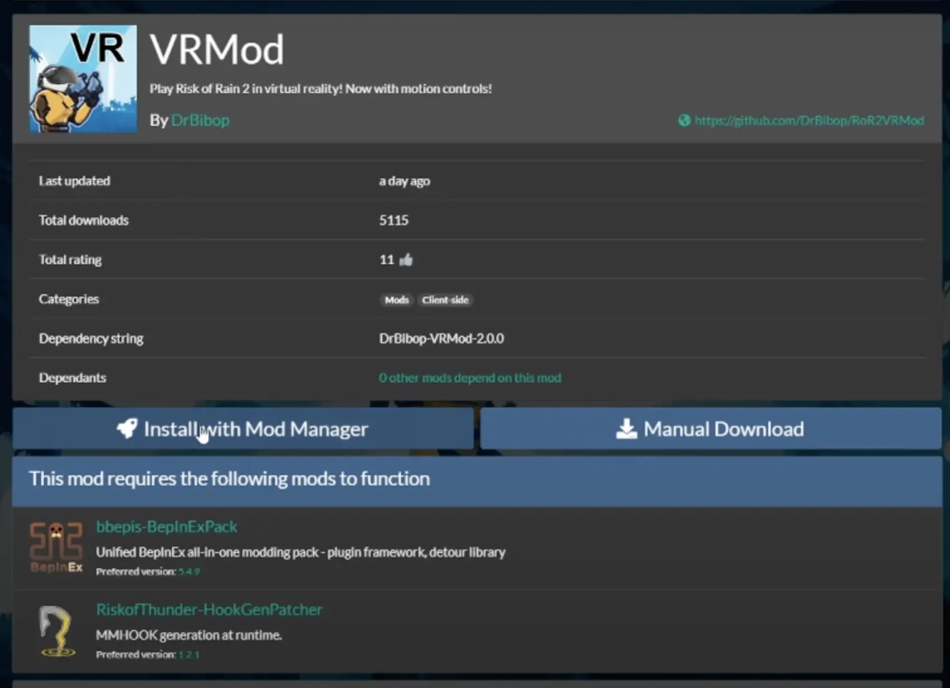Click the 'Play Risk of Rain 2 in virtual reality' description
Screen dimensions: 950x688
pyautogui.click(x=321, y=89)
